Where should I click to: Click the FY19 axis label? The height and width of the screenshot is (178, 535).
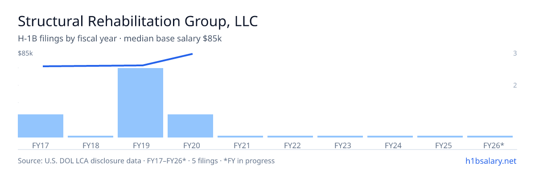140,145
